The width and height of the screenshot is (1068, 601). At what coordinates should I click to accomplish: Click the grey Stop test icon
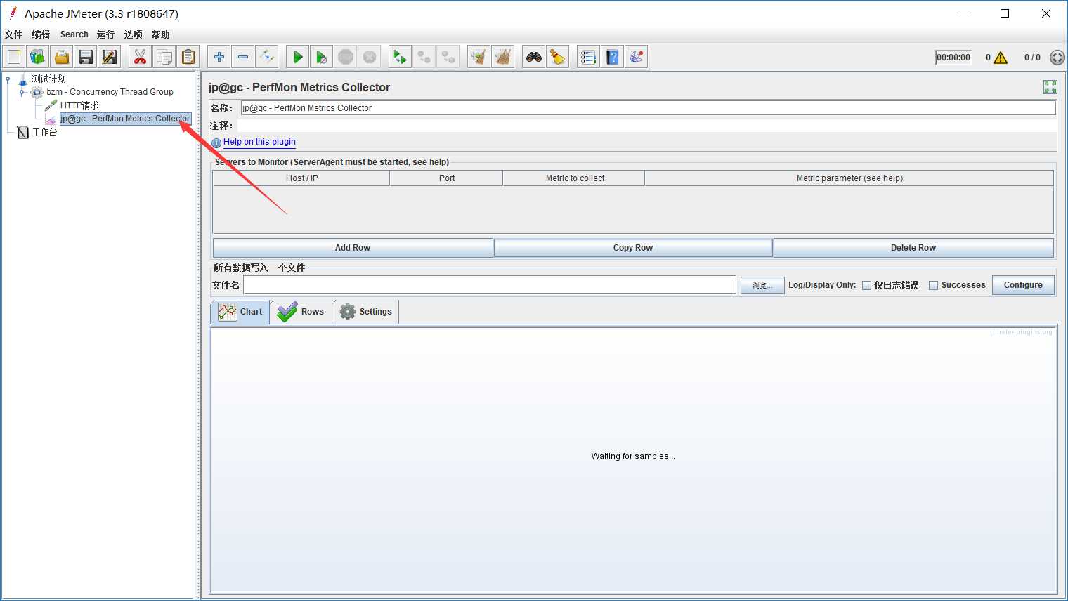coord(346,57)
